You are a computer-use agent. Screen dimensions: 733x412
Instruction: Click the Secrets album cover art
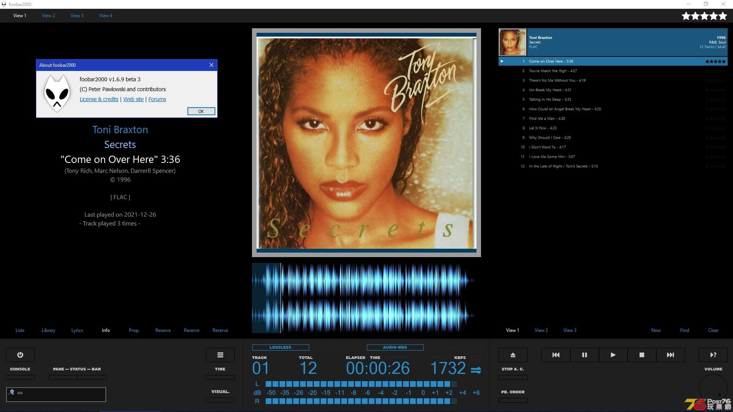366,143
